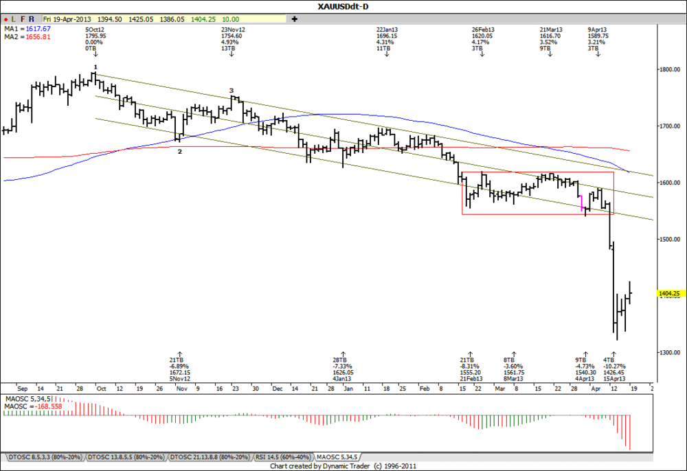Click the MA2 value 1656.81
This screenshot has width=687, height=471.
[x=38, y=37]
